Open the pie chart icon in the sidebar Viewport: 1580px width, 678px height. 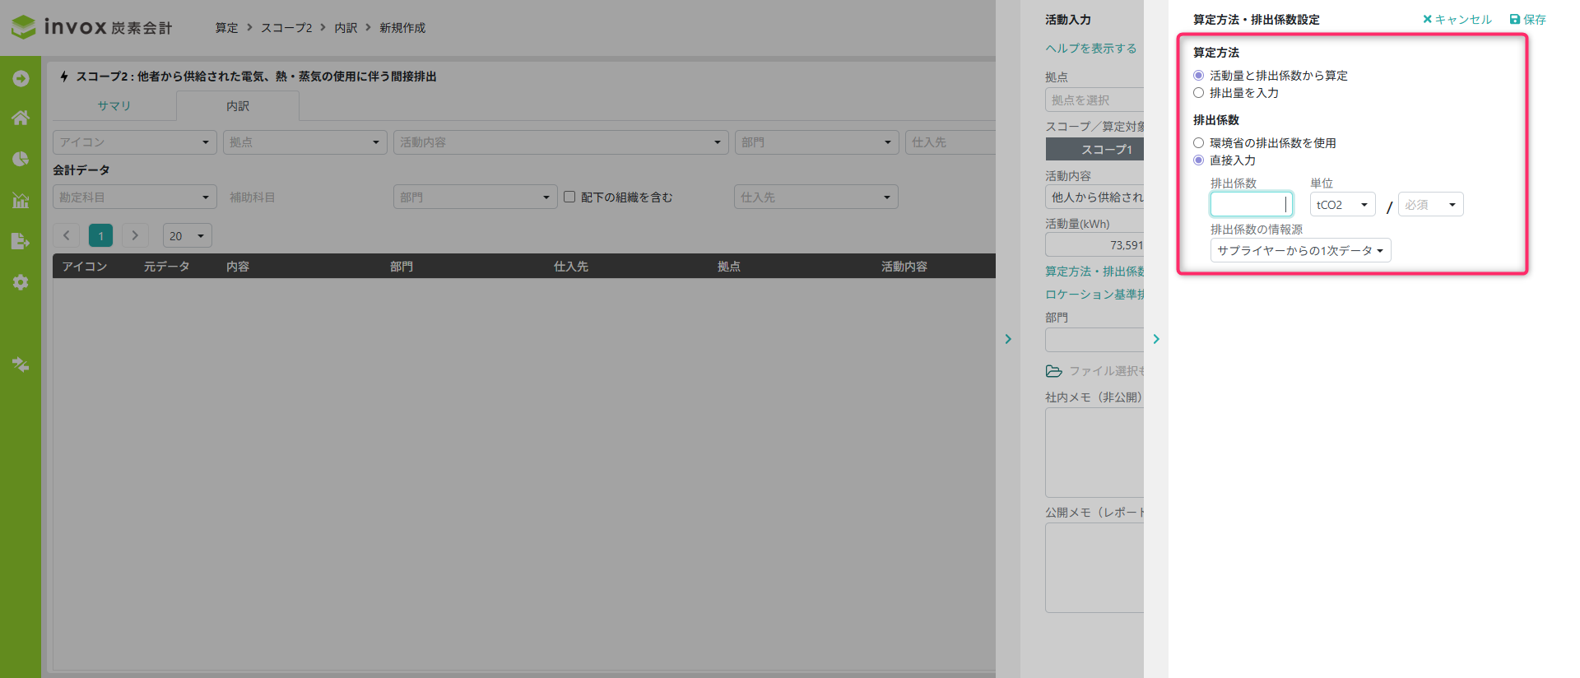pos(21,159)
